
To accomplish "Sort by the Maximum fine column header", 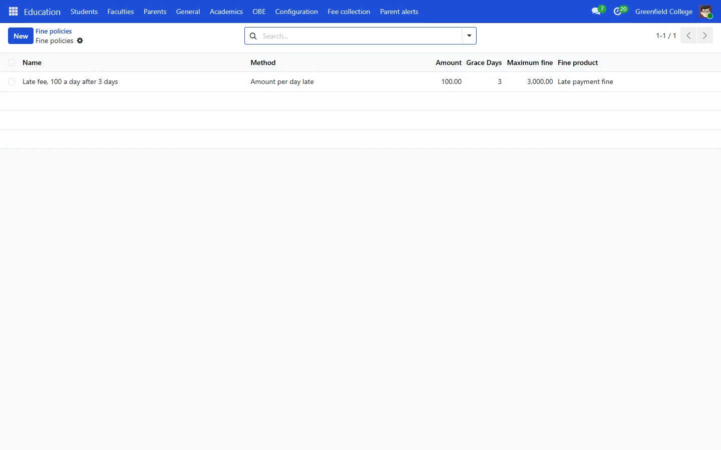I will click(x=530, y=62).
